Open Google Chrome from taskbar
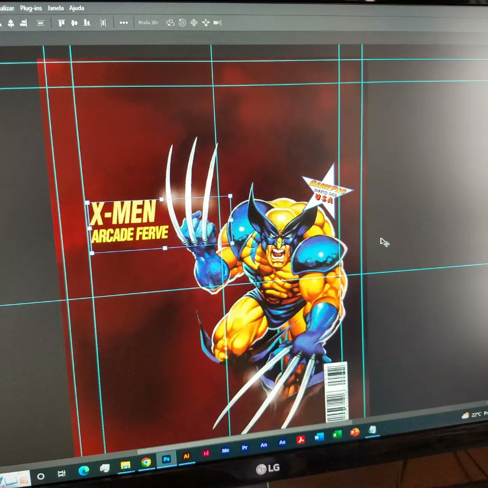This screenshot has height=488, width=488. 146,462
